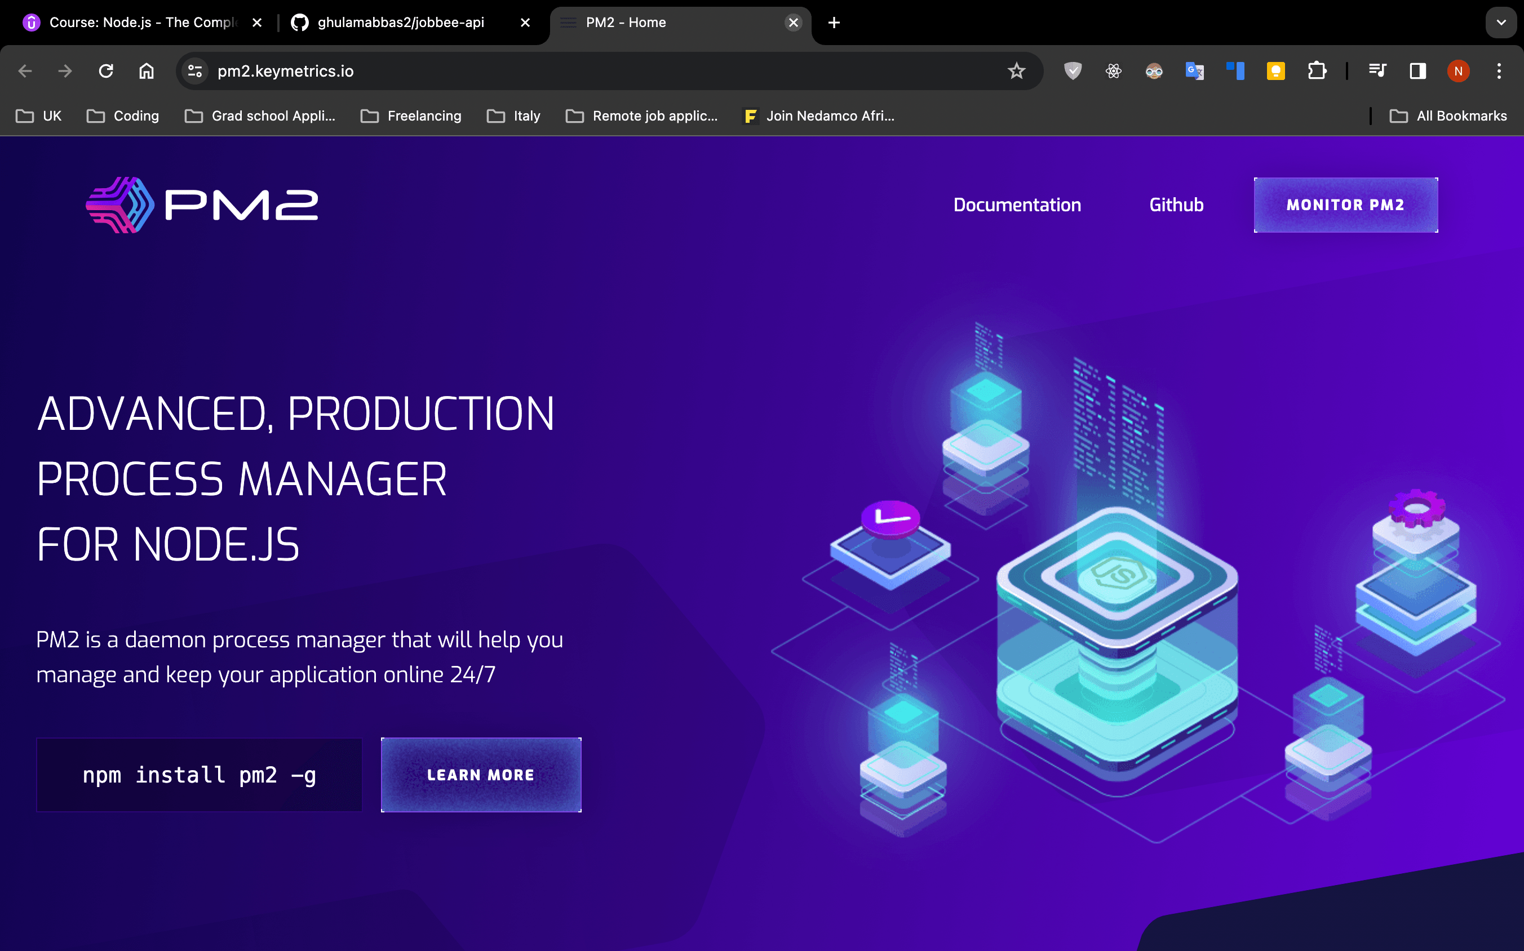The height and width of the screenshot is (951, 1524).
Task: Click the npm install pm2 -g box
Action: point(200,775)
